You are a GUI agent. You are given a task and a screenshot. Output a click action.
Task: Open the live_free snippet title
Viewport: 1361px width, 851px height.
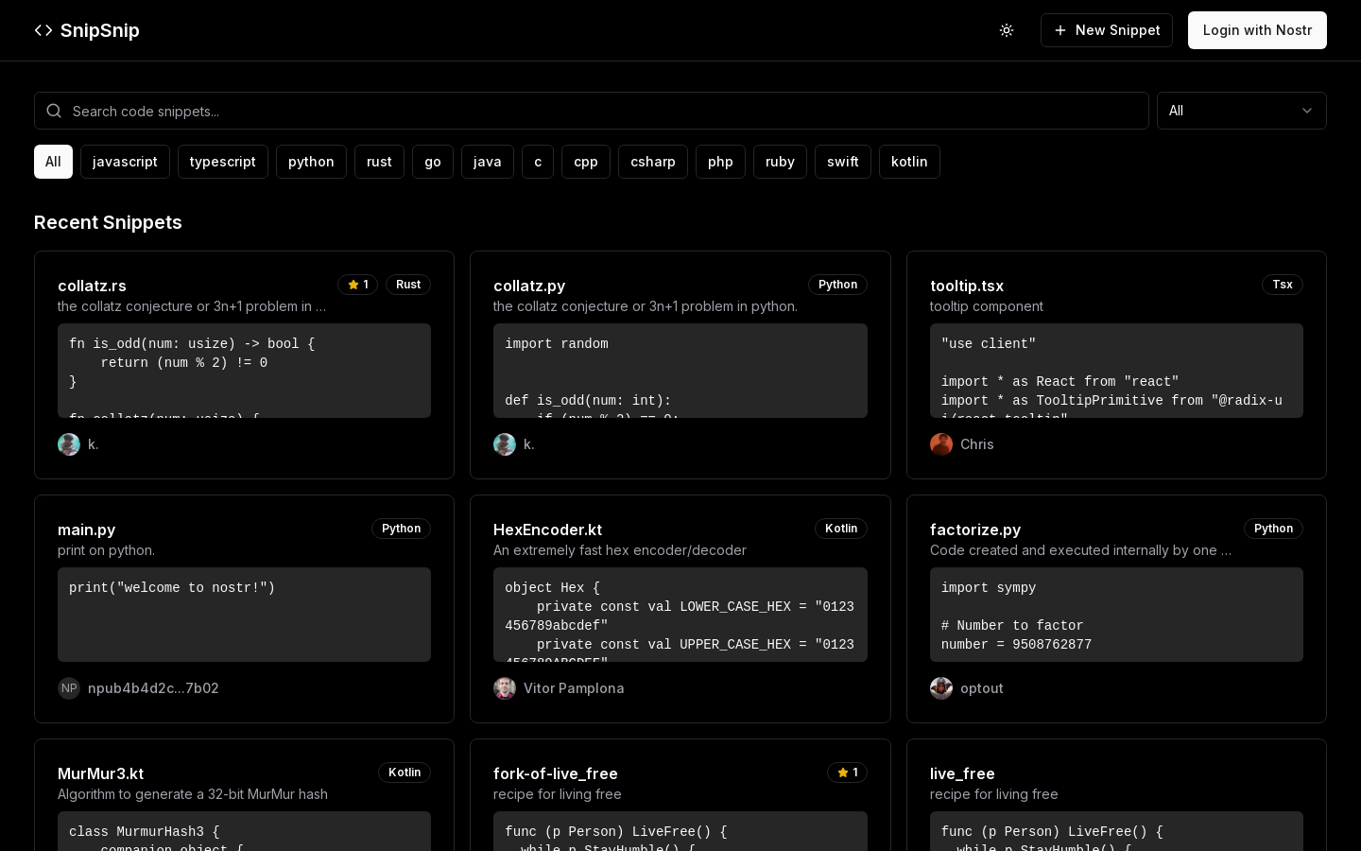point(962,773)
